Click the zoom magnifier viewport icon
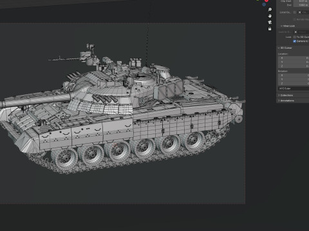The height and width of the screenshot is (231, 309). click(x=270, y=10)
